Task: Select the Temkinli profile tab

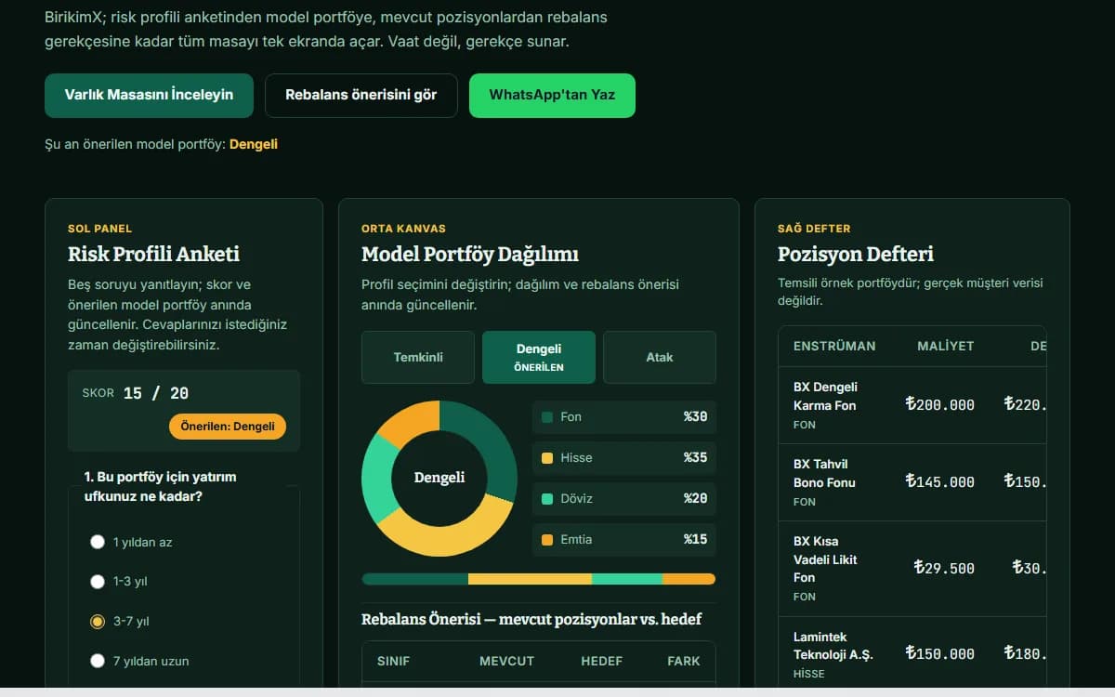Action: 418,357
